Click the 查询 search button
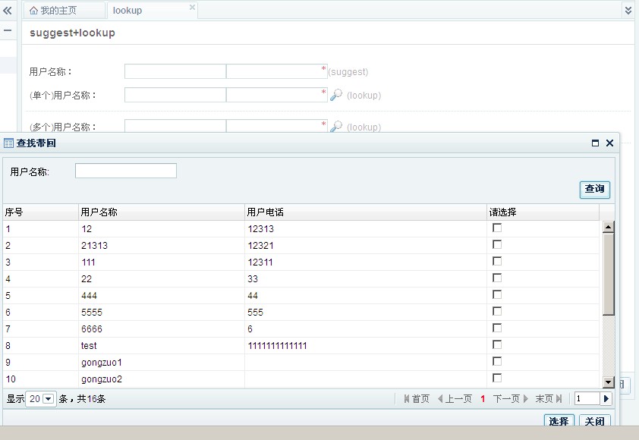 point(594,190)
